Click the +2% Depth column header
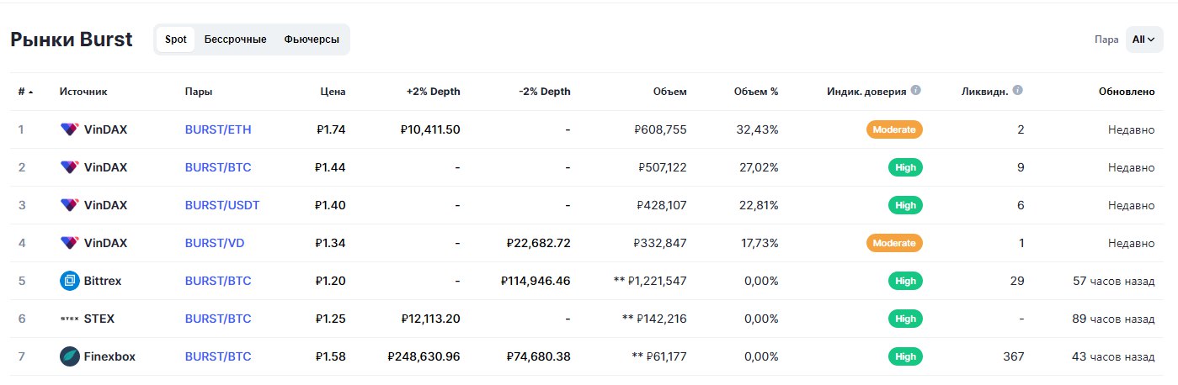The width and height of the screenshot is (1178, 385). coord(433,92)
